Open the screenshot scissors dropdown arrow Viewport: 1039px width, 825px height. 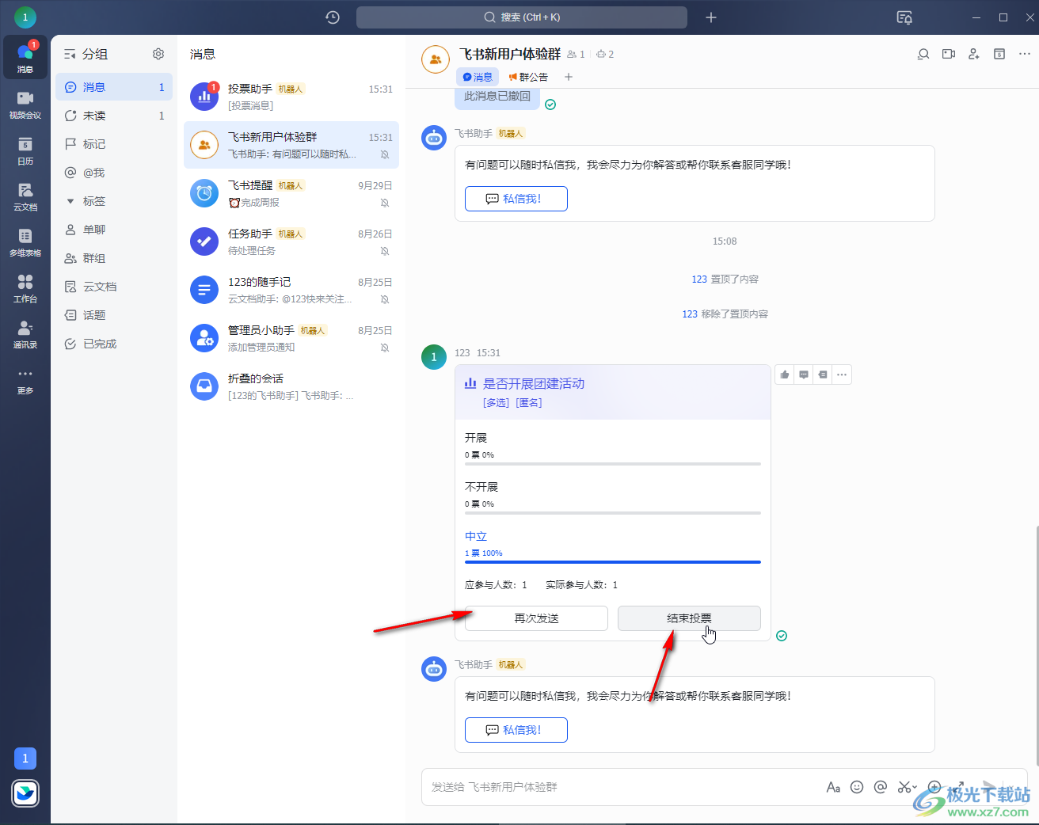(x=915, y=787)
